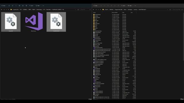Click the right window vertical scrollbar
Image resolution: width=184 pixels, height=103 pixels.
pyautogui.click(x=183, y=37)
